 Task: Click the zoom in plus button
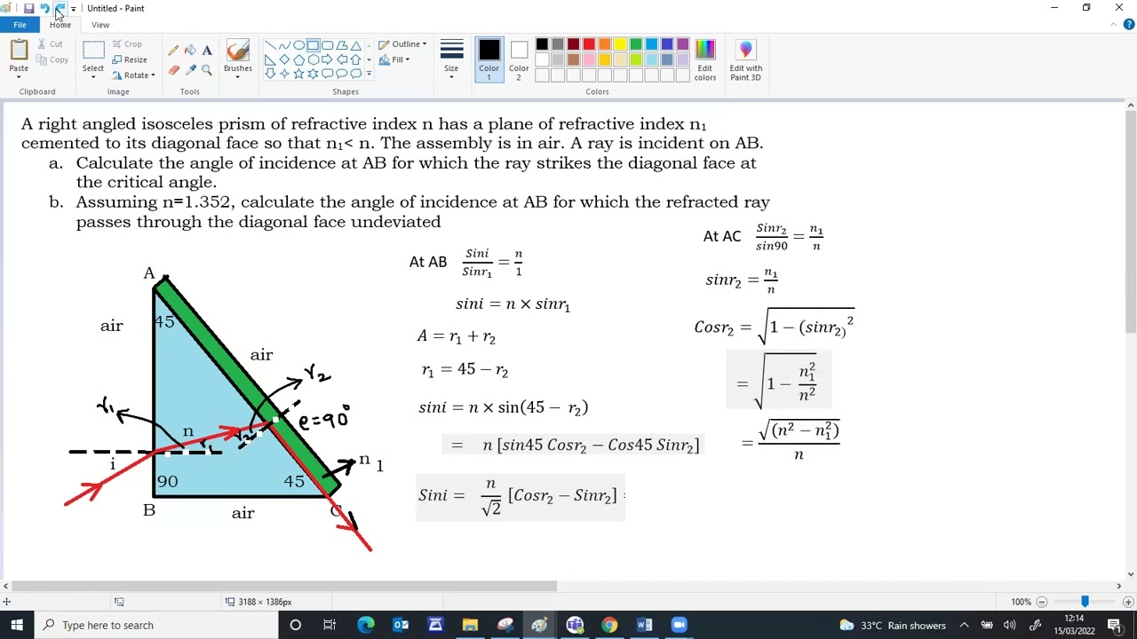point(1128,602)
